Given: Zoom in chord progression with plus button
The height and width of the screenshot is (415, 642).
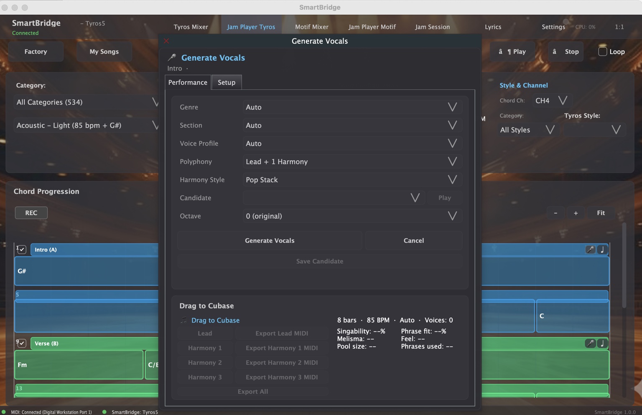Looking at the screenshot, I should tap(576, 213).
